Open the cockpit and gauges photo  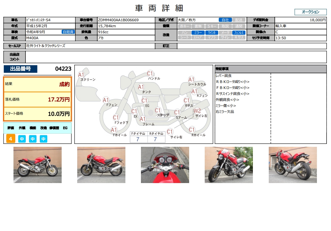(165, 165)
